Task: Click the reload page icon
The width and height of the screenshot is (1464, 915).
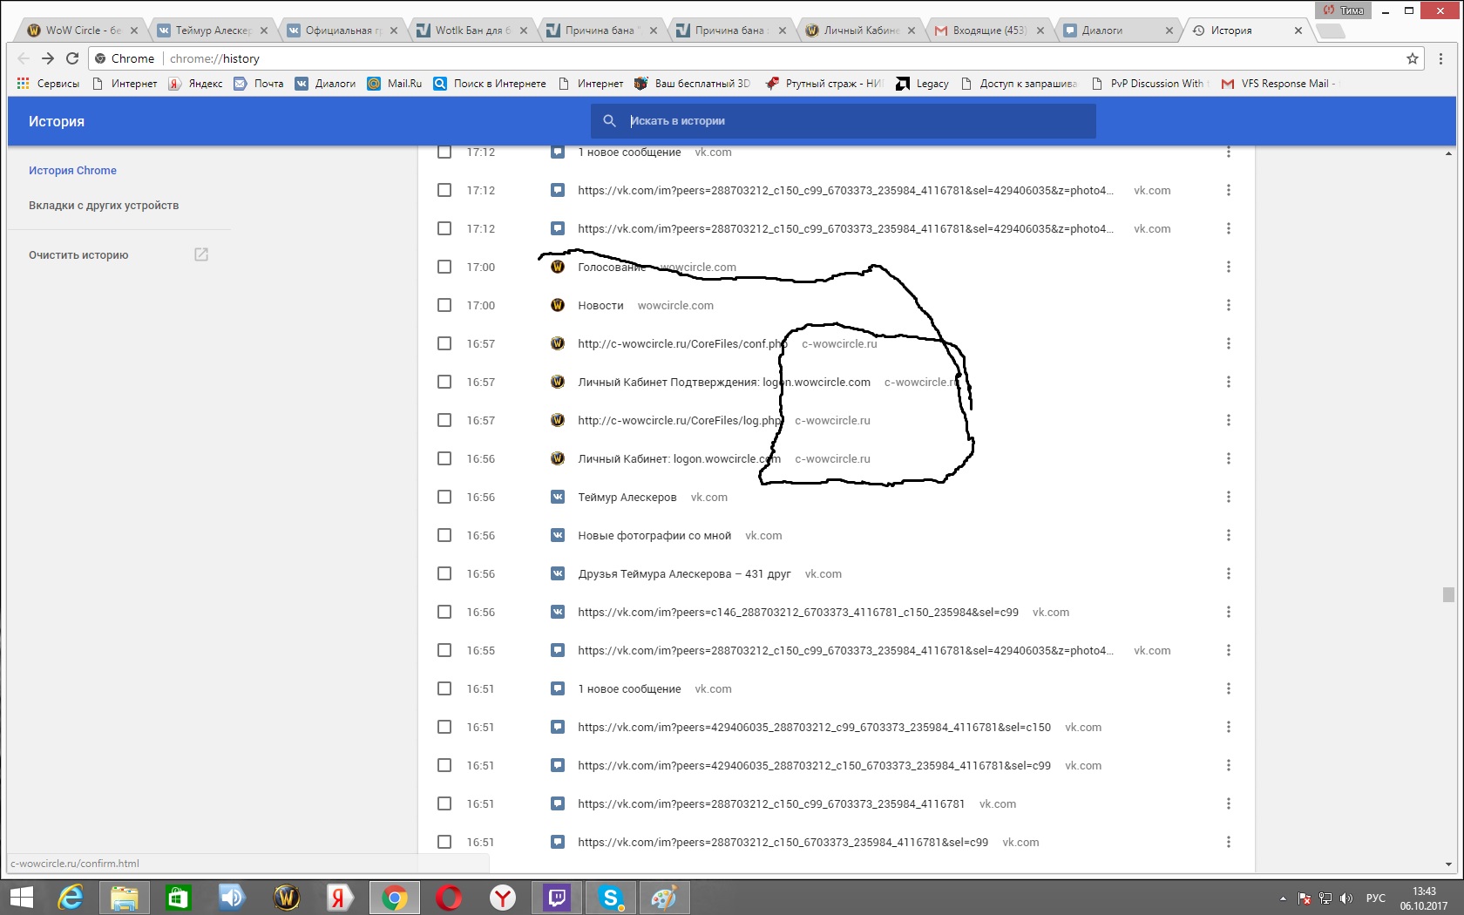Action: 72,58
